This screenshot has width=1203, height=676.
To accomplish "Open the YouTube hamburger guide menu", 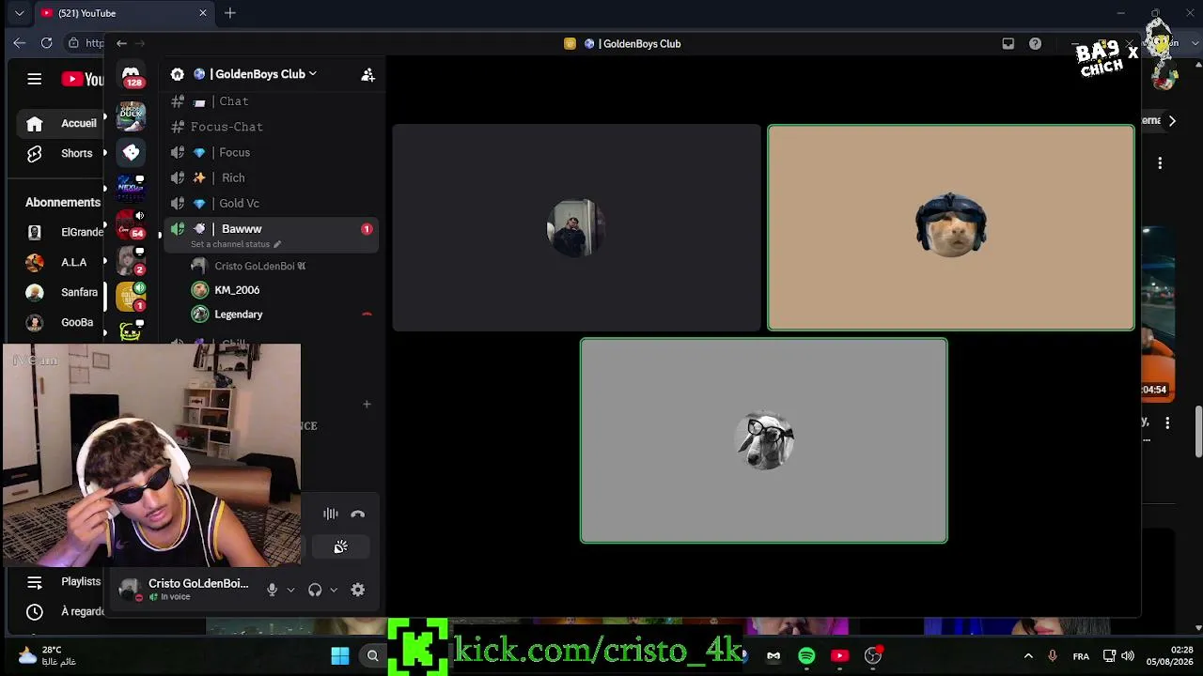I will [35, 79].
